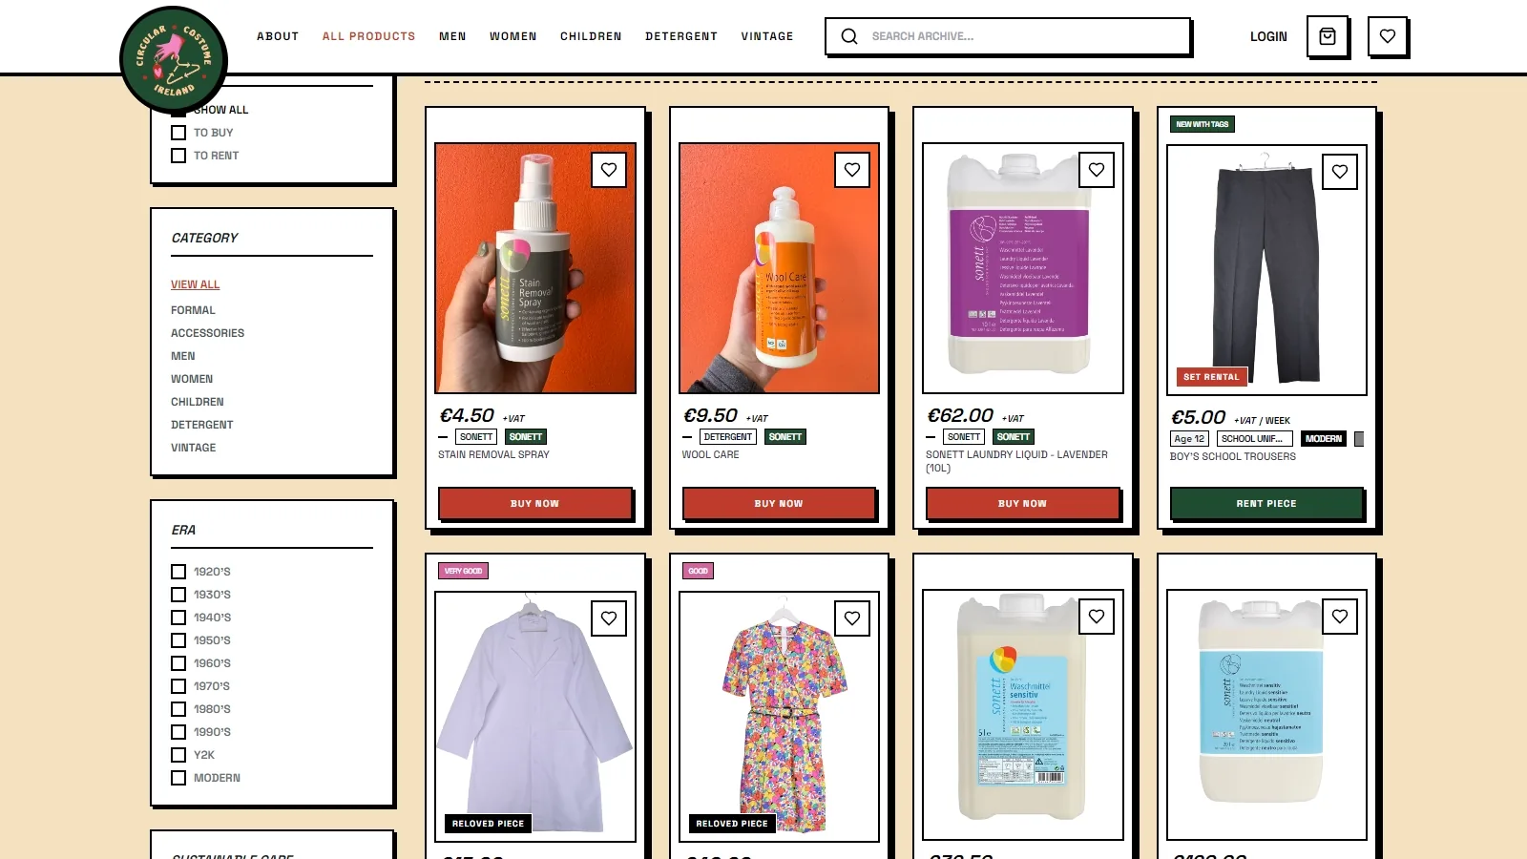Filter by Men category in sidebar
This screenshot has width=1527, height=859.
(182, 356)
